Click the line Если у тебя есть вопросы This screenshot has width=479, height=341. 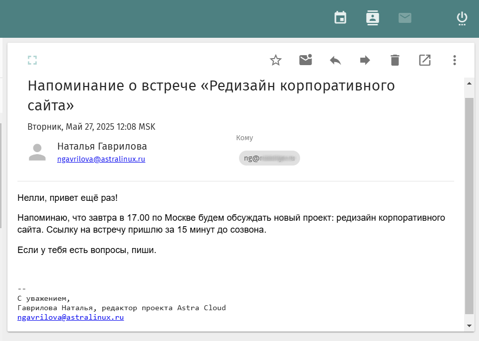pyautogui.click(x=87, y=250)
